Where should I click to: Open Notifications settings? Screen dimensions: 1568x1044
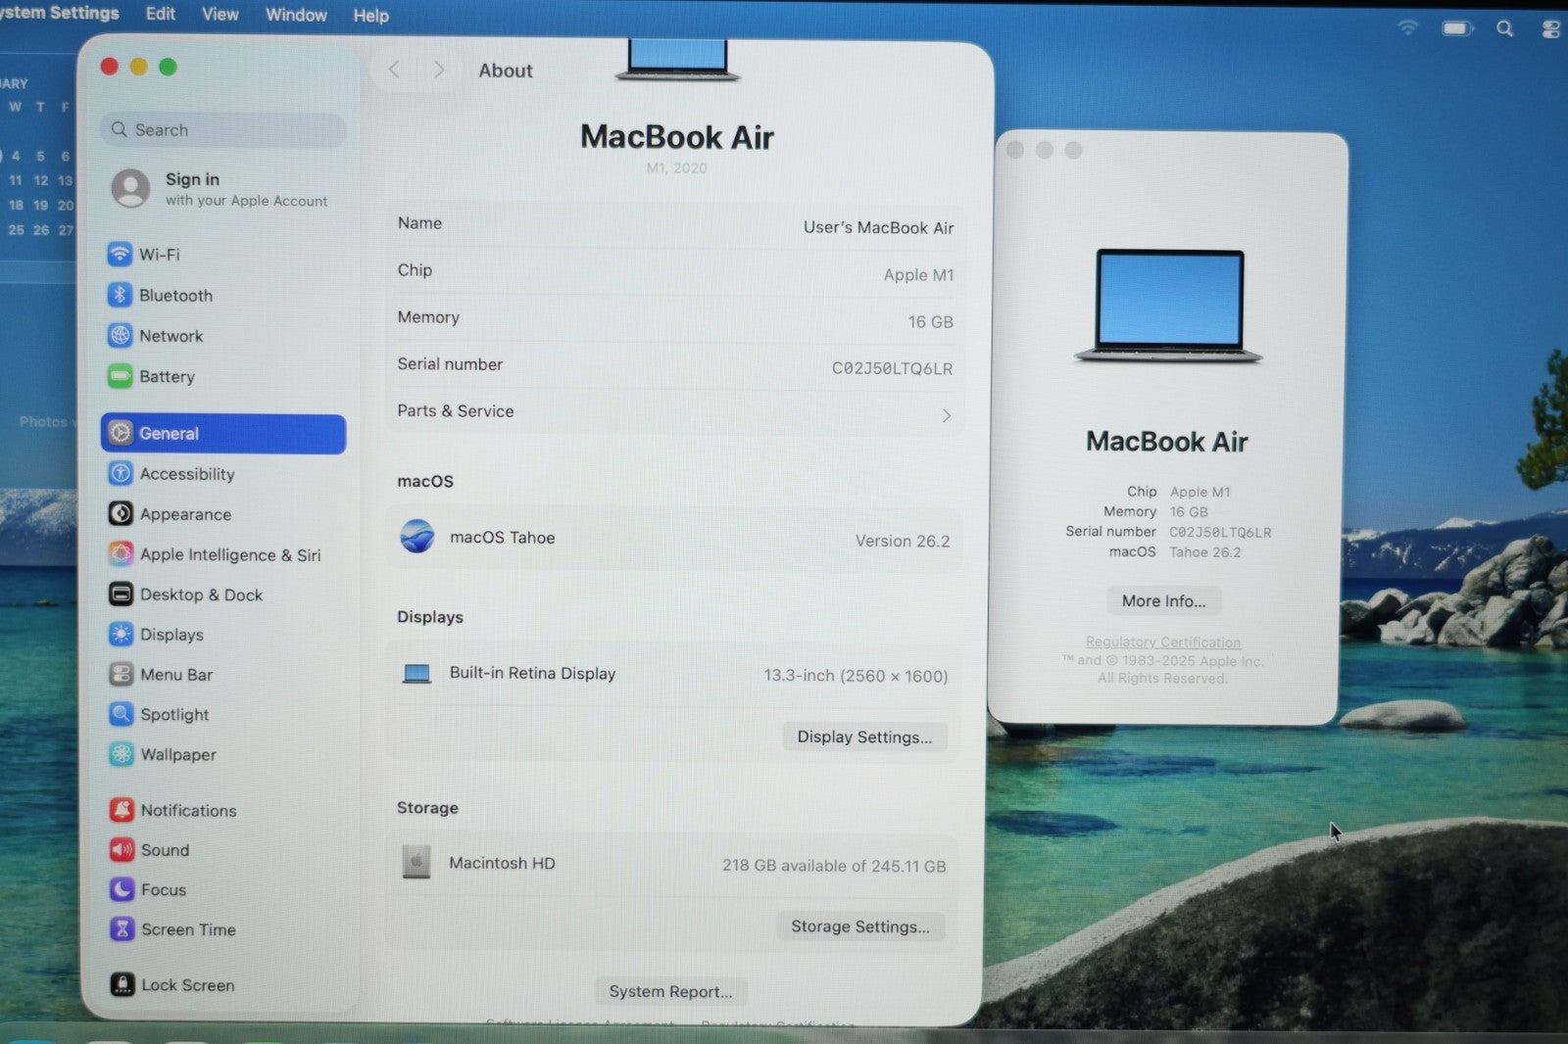coord(188,811)
